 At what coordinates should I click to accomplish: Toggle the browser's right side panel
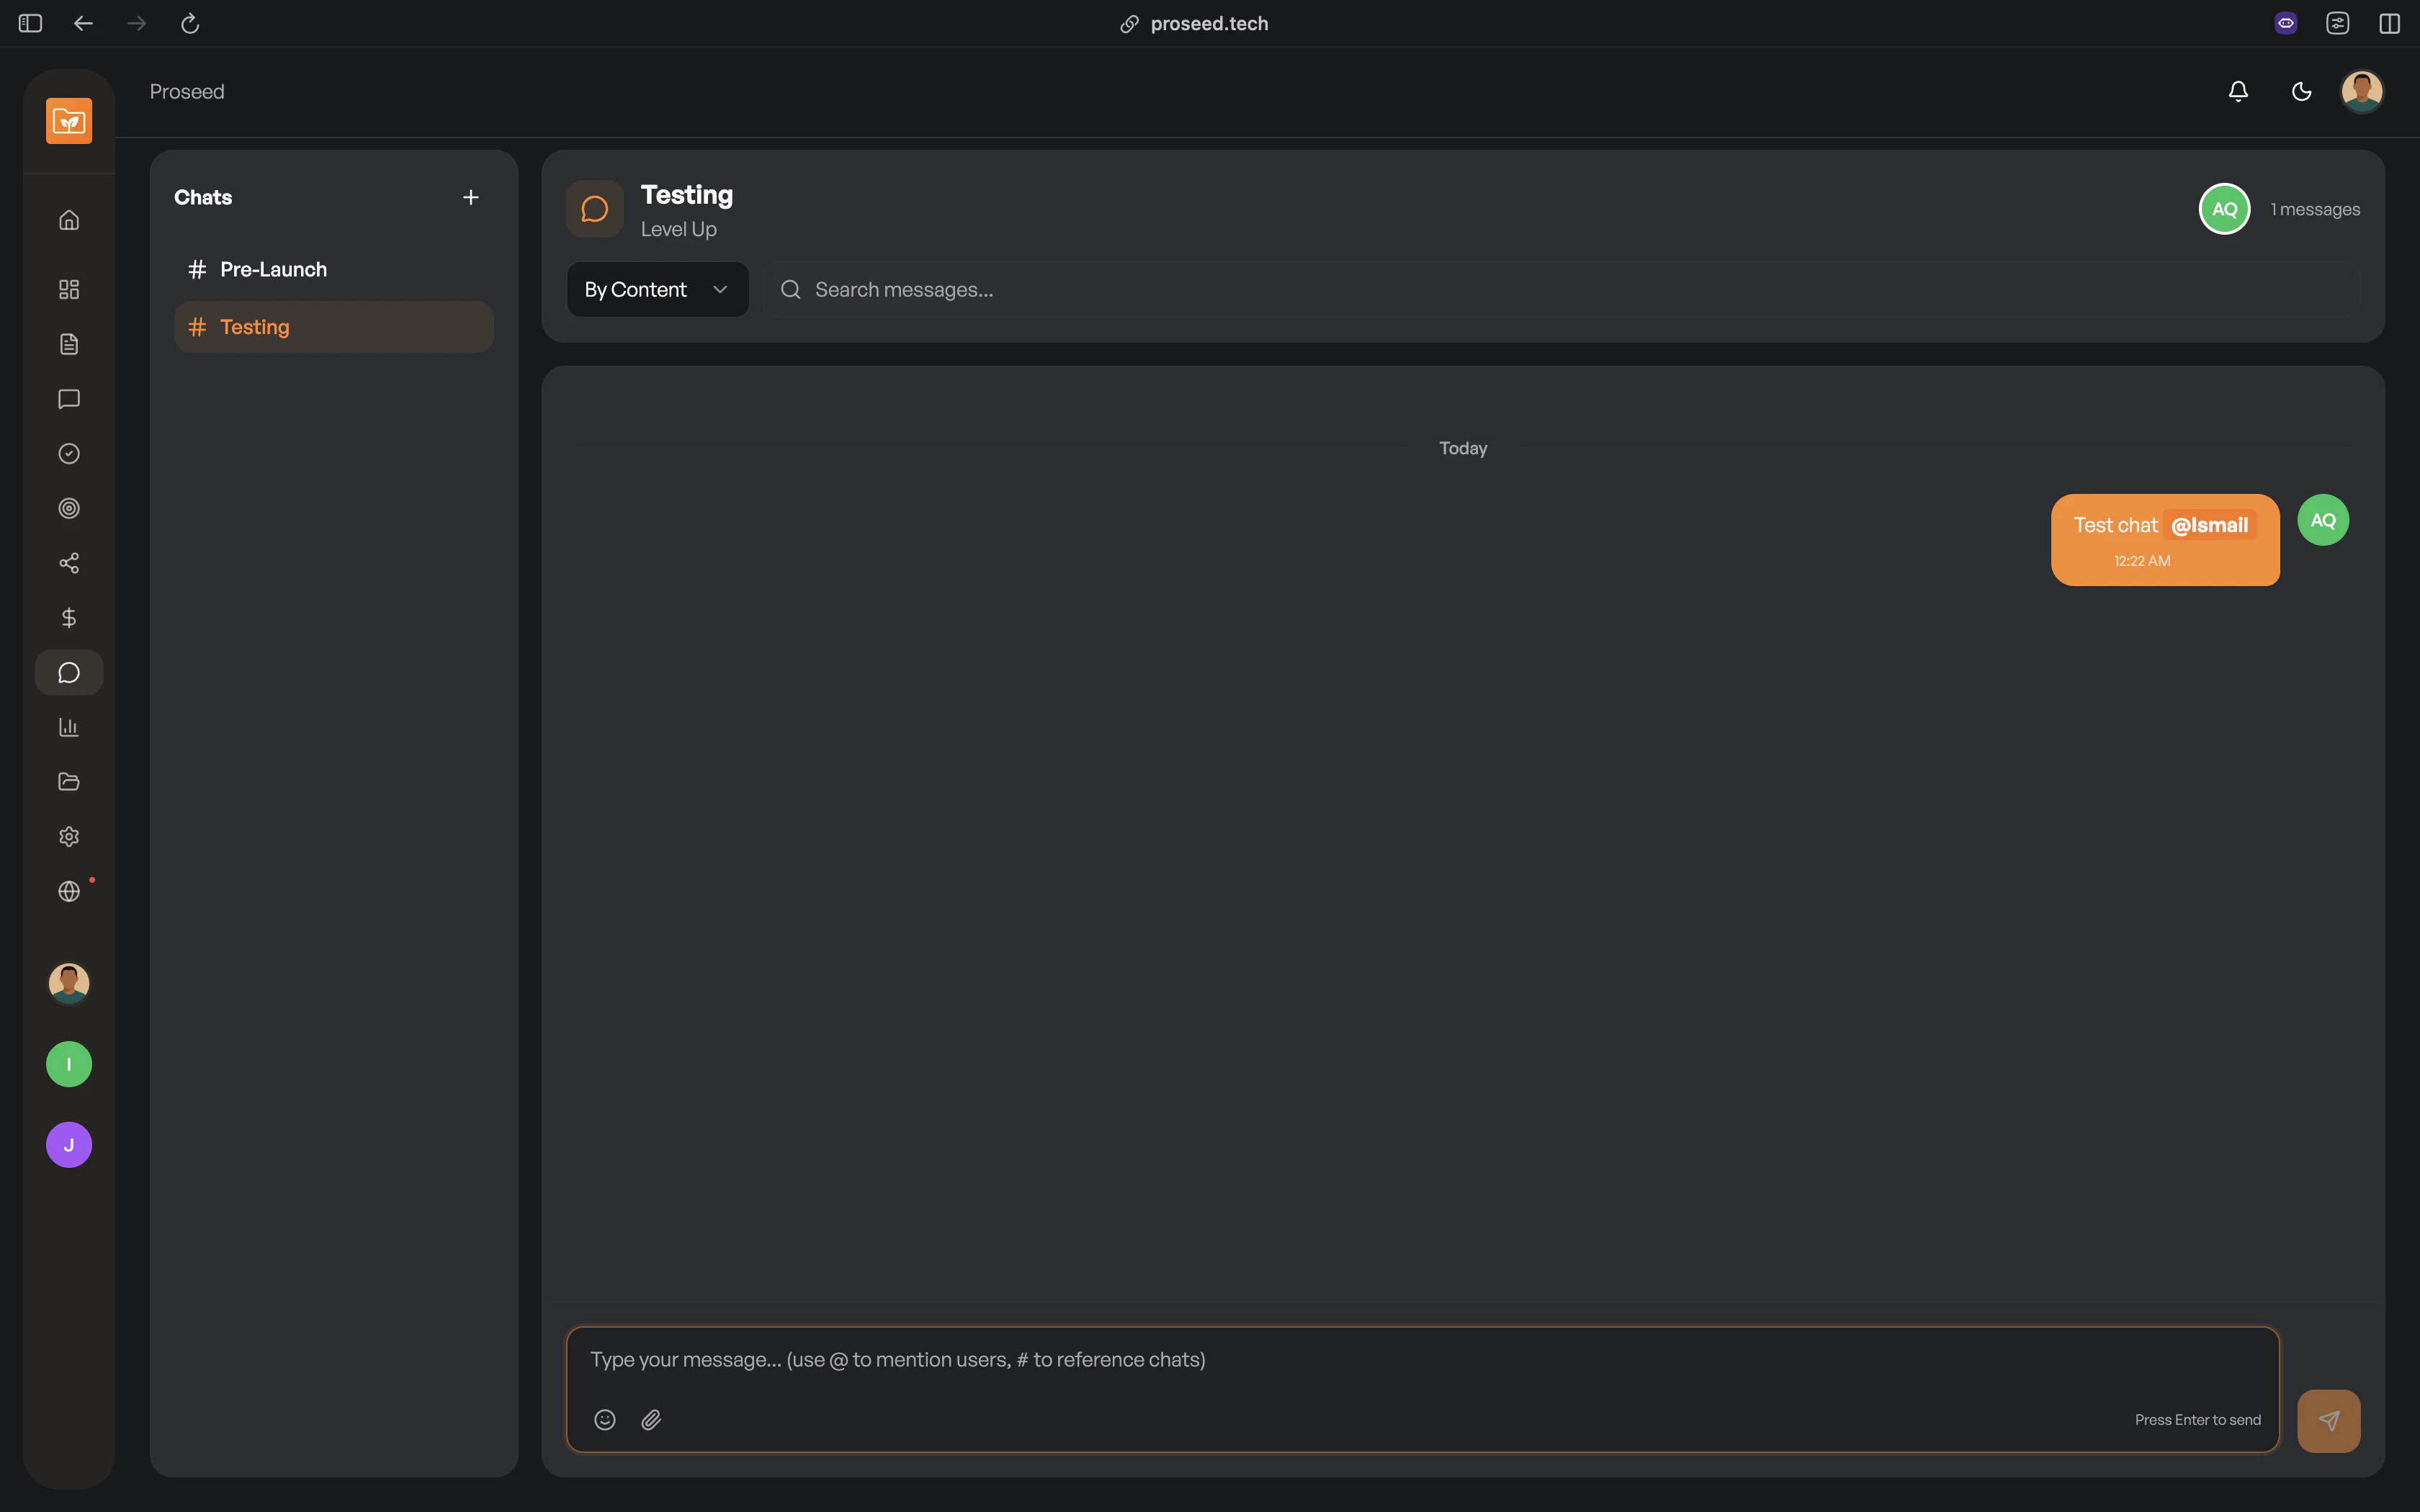[2390, 23]
